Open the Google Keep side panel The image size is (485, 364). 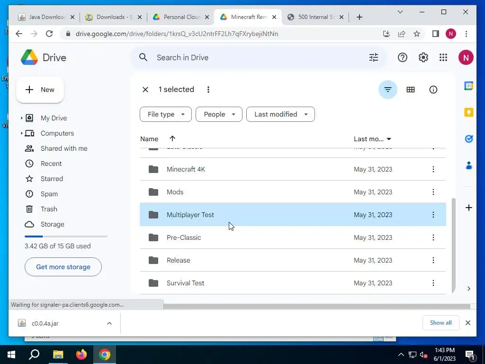coord(468,112)
